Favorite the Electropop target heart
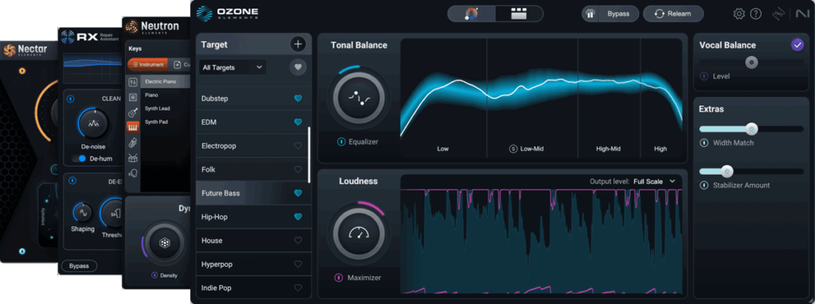The image size is (815, 304). click(298, 146)
